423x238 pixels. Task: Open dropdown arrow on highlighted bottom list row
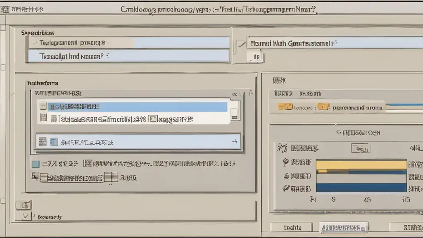[234, 142]
